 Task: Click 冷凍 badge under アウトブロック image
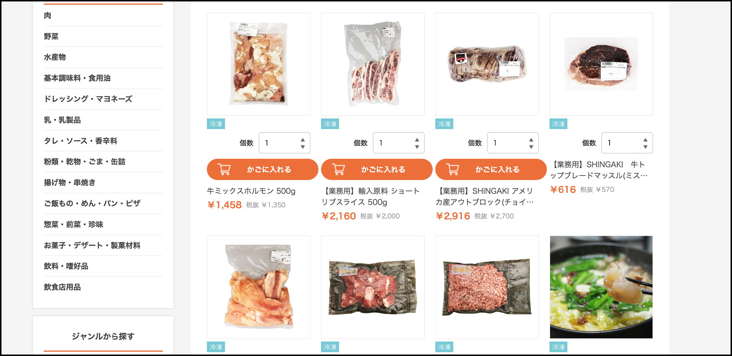point(444,124)
